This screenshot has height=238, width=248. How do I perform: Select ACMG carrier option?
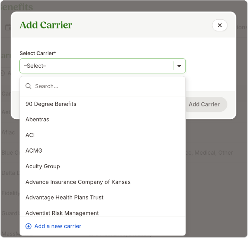[x=103, y=151]
